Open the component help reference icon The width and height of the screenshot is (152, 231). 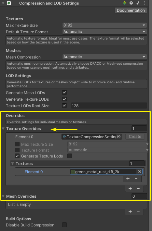131,3
